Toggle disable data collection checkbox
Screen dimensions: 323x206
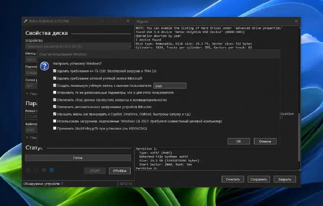click(x=55, y=100)
